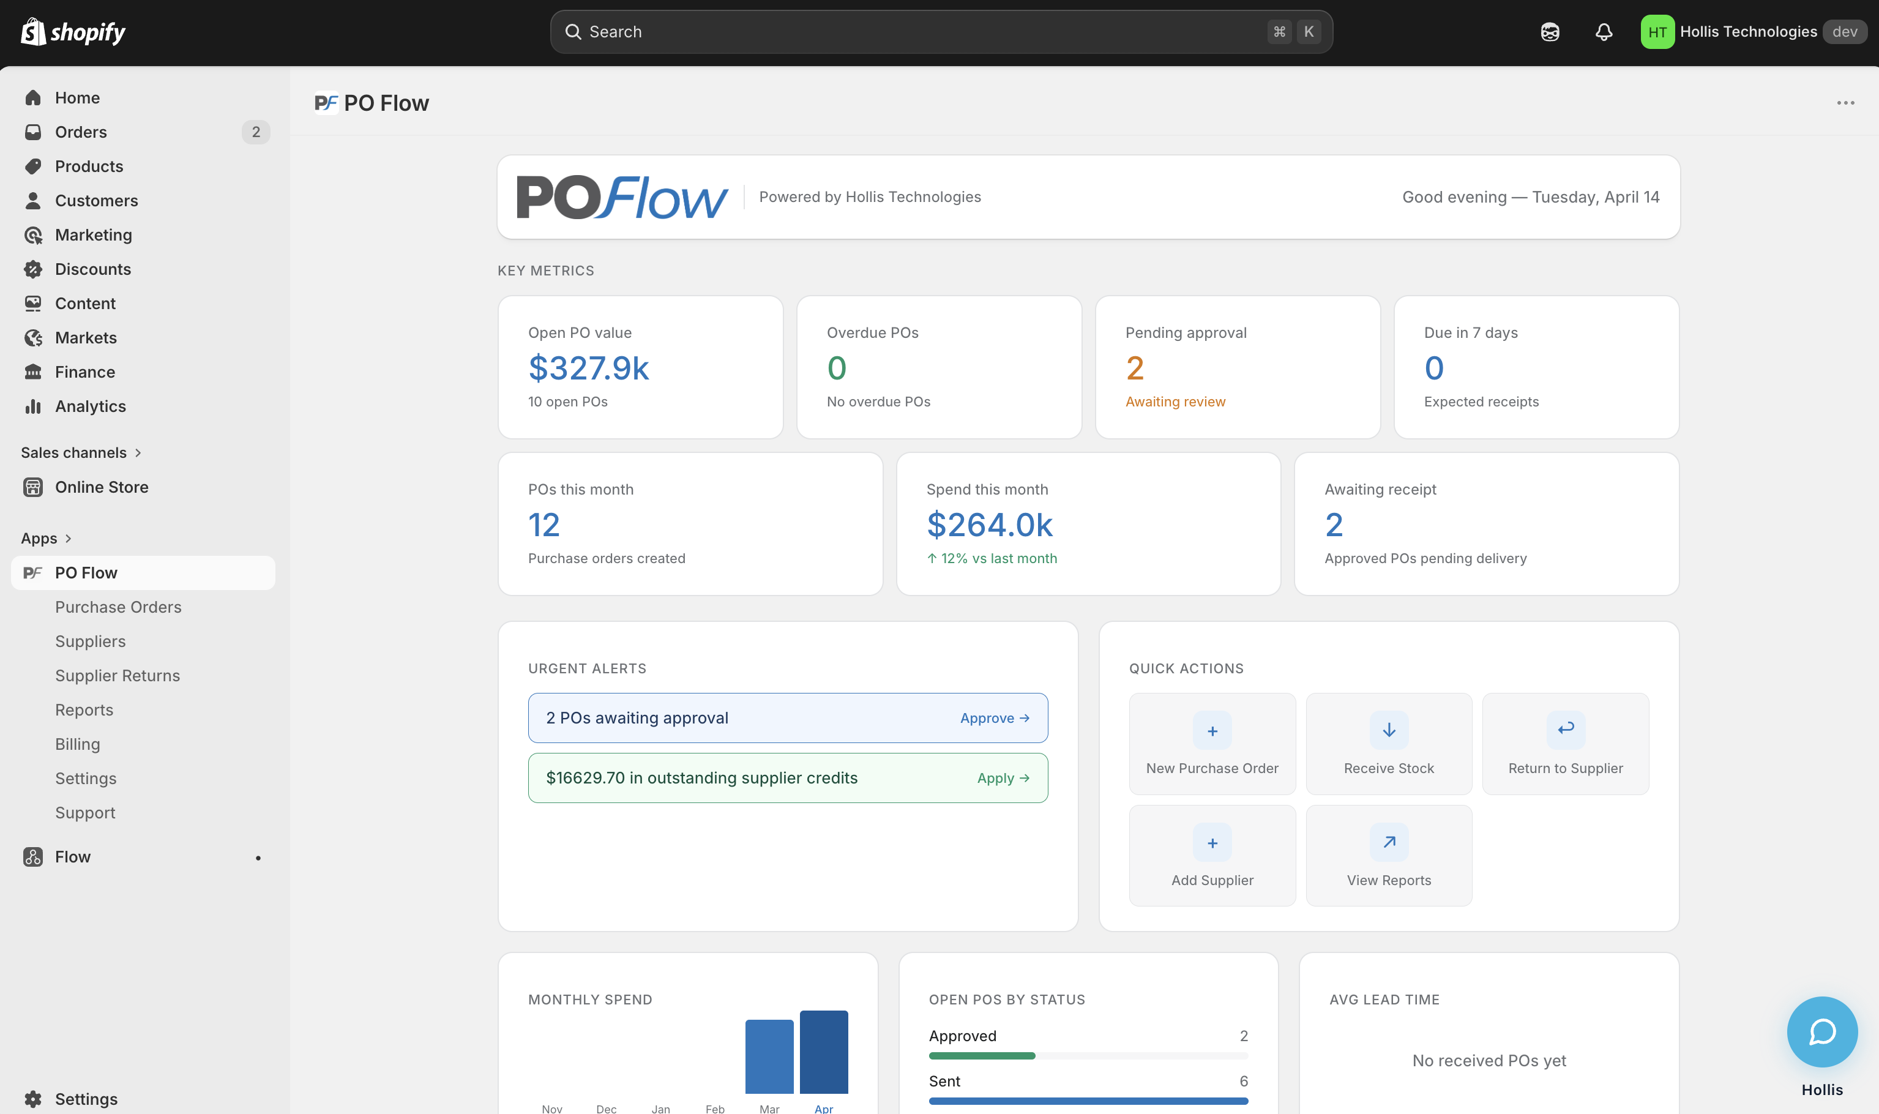
Task: Click the April bar in Monthly Spend
Action: pyautogui.click(x=823, y=1052)
